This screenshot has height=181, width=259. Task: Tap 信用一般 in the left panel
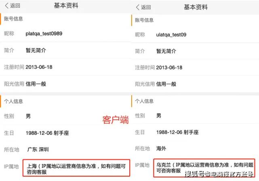[36, 84]
